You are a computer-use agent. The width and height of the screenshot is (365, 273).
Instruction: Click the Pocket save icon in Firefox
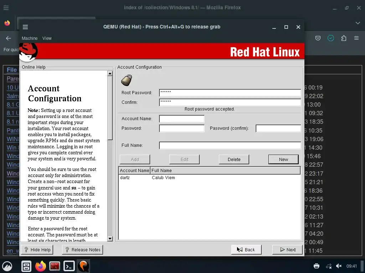point(318,38)
